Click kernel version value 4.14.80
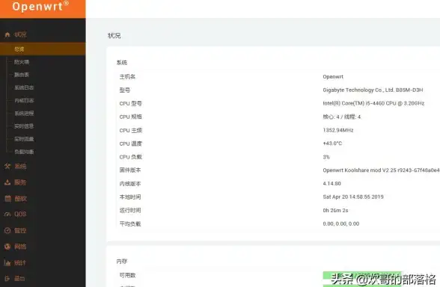The image size is (440, 287). click(332, 184)
